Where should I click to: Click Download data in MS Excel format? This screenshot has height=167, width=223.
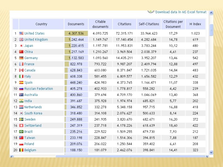click(x=181, y=12)
